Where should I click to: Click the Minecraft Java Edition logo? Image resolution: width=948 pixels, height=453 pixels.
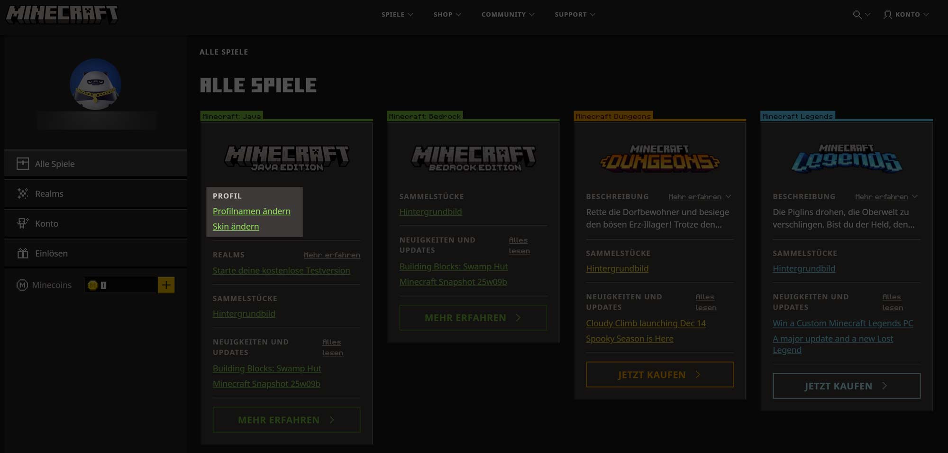click(x=287, y=158)
